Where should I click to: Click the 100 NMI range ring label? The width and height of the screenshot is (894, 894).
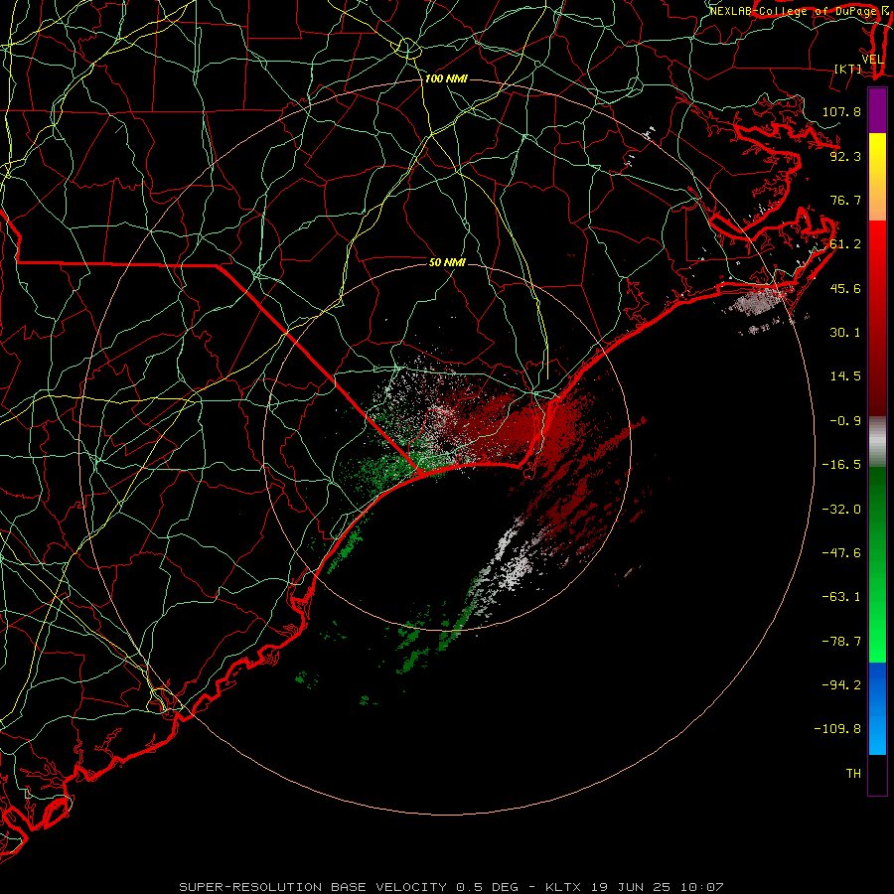pos(446,78)
